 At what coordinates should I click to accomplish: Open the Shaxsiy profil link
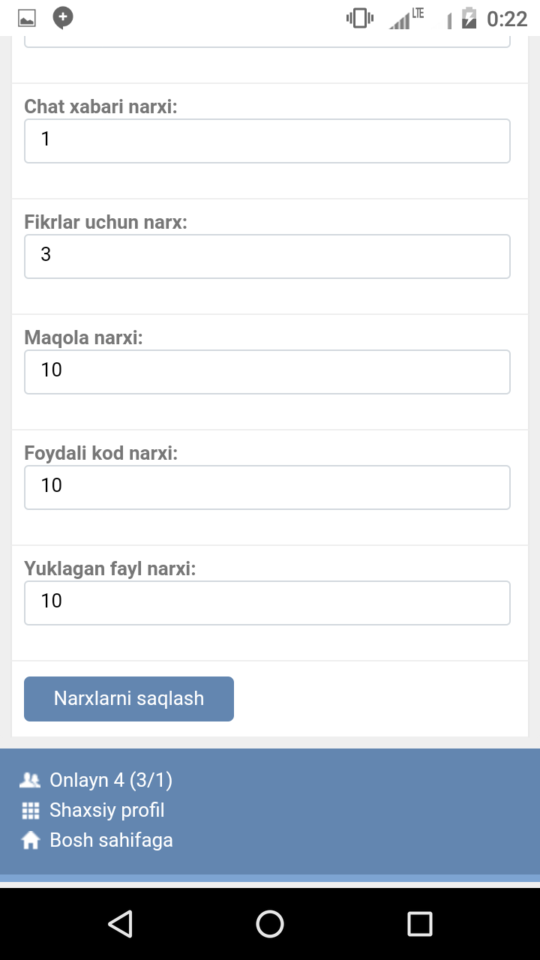pos(106,811)
